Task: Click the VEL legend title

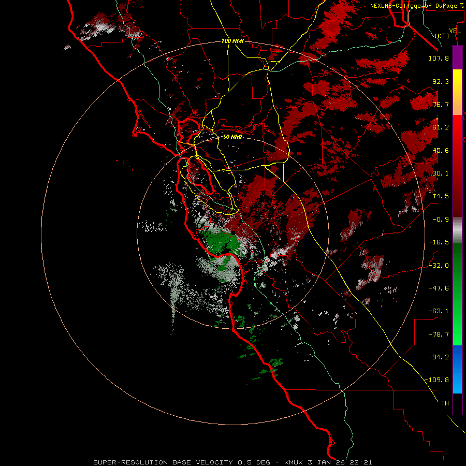Action: point(455,31)
